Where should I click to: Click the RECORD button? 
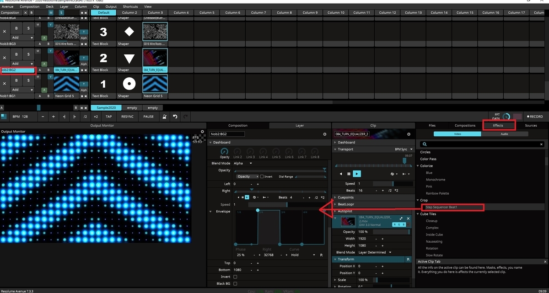coord(535,117)
